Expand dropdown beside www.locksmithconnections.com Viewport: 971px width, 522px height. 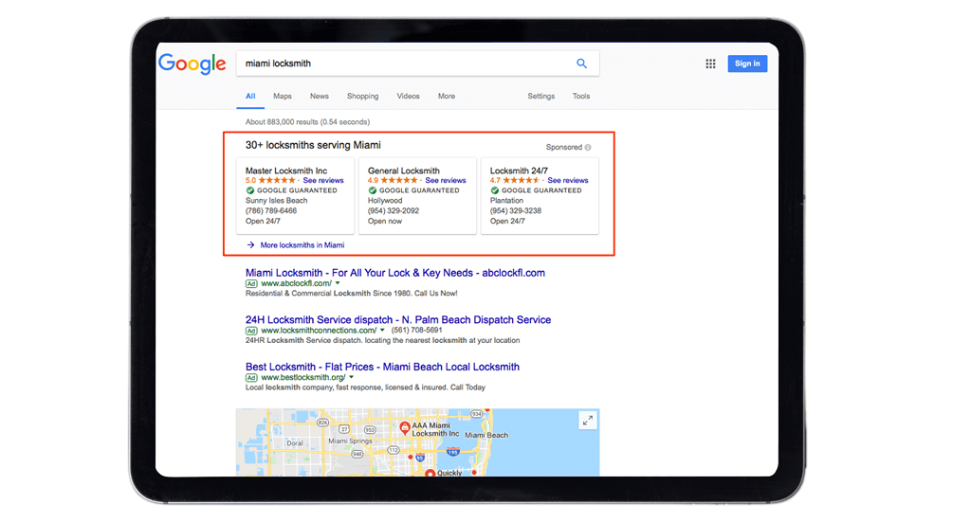pos(382,331)
